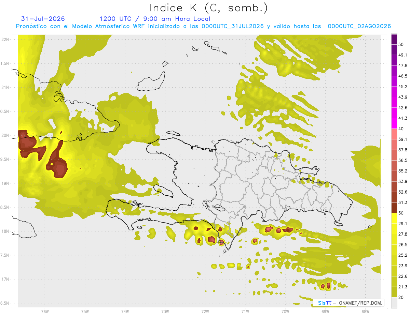Click the latitude axis label '20N'
The height and width of the screenshot is (316, 410).
click(5, 135)
